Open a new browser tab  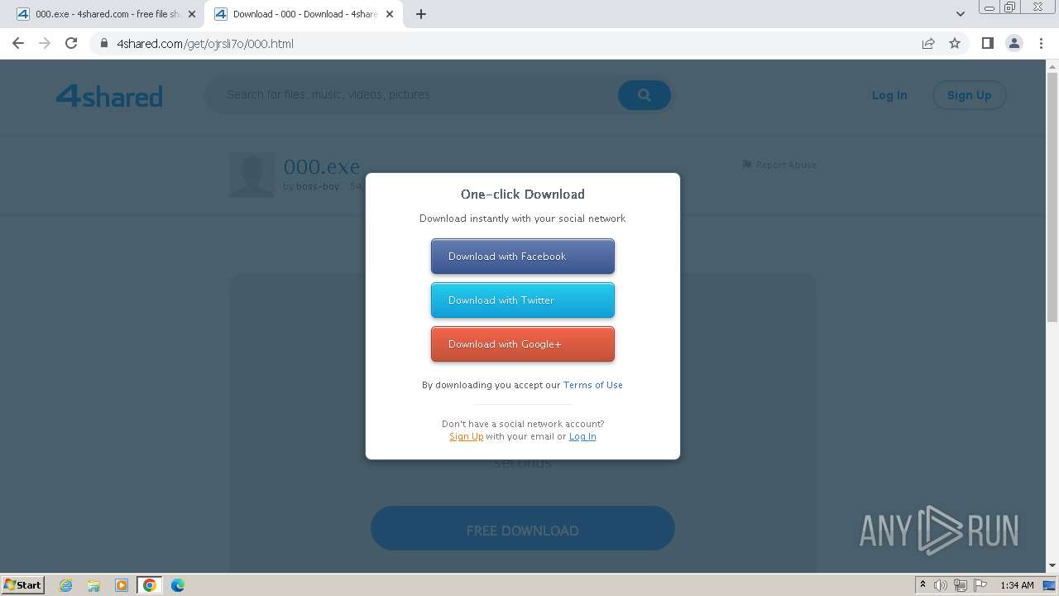420,14
